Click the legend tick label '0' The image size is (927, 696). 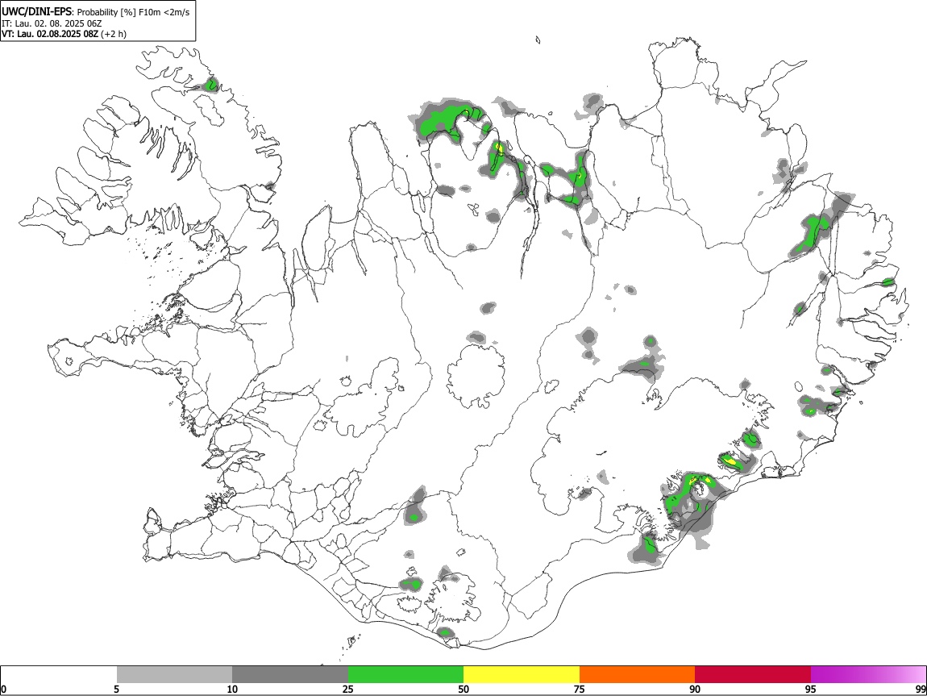coord(3,690)
